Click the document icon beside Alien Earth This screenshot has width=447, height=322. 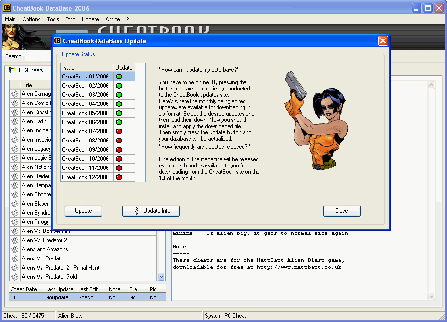click(x=14, y=121)
